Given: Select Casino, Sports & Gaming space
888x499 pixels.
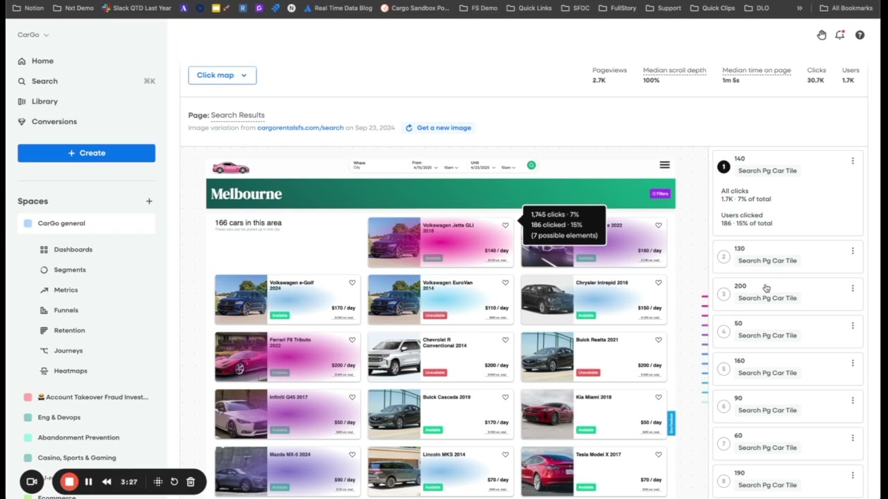Looking at the screenshot, I should (76, 457).
